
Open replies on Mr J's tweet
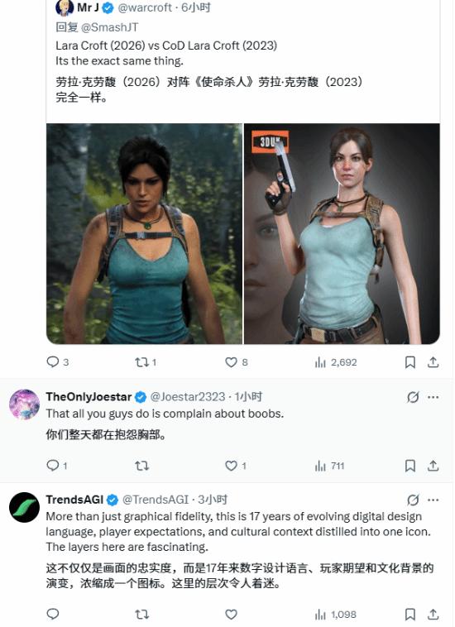(x=58, y=361)
